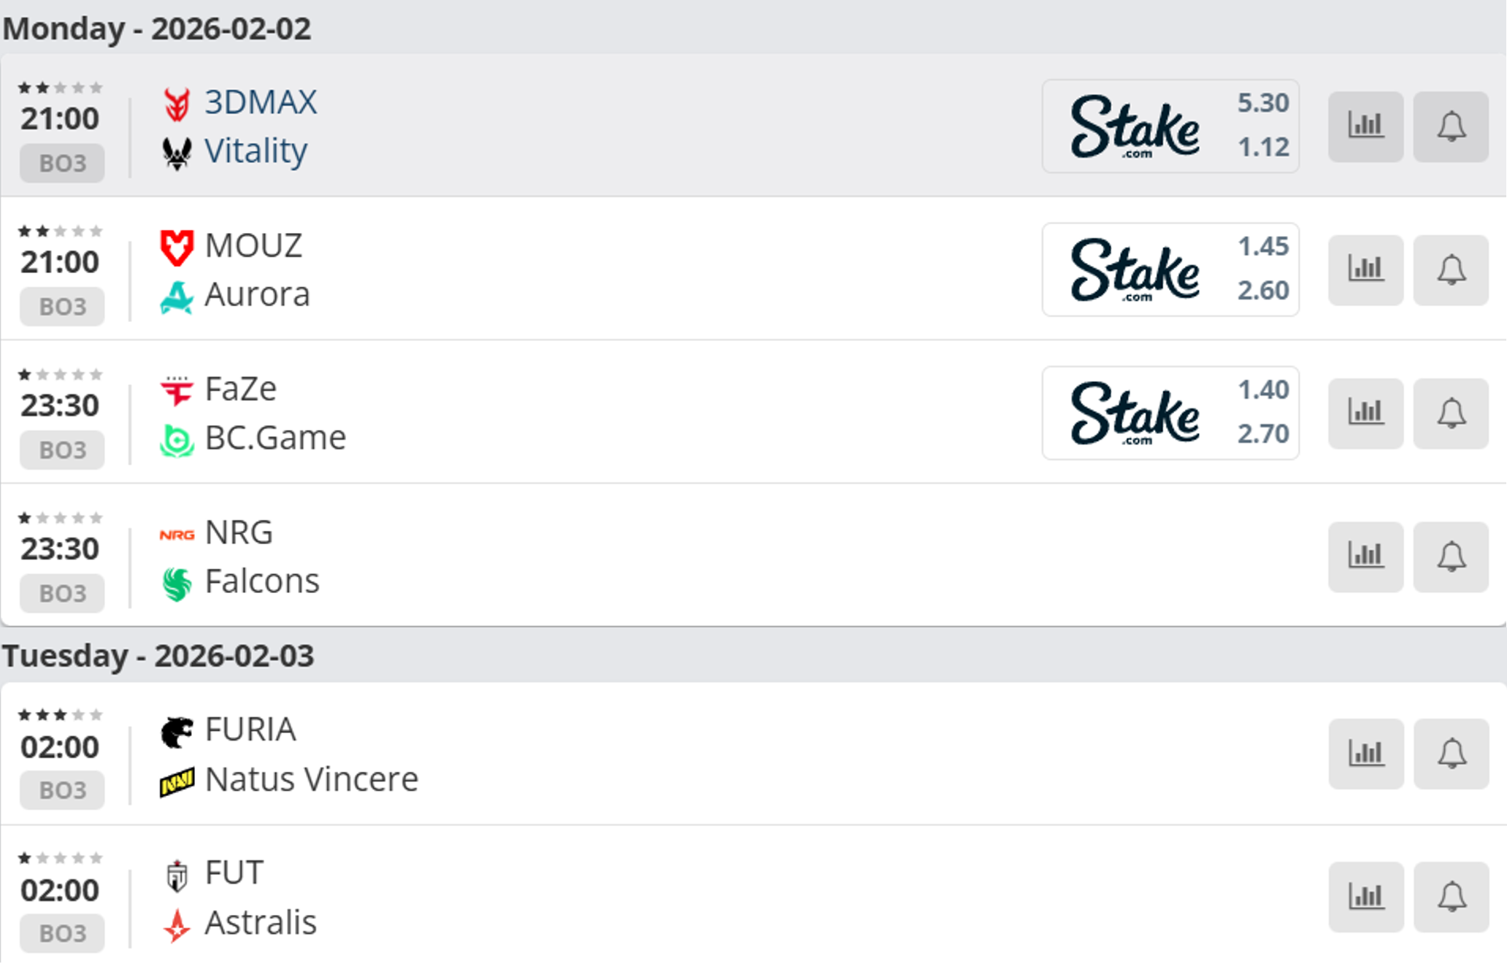
Task: Toggle bell notification for 3DMAX vs Vitality
Action: coord(1450,126)
